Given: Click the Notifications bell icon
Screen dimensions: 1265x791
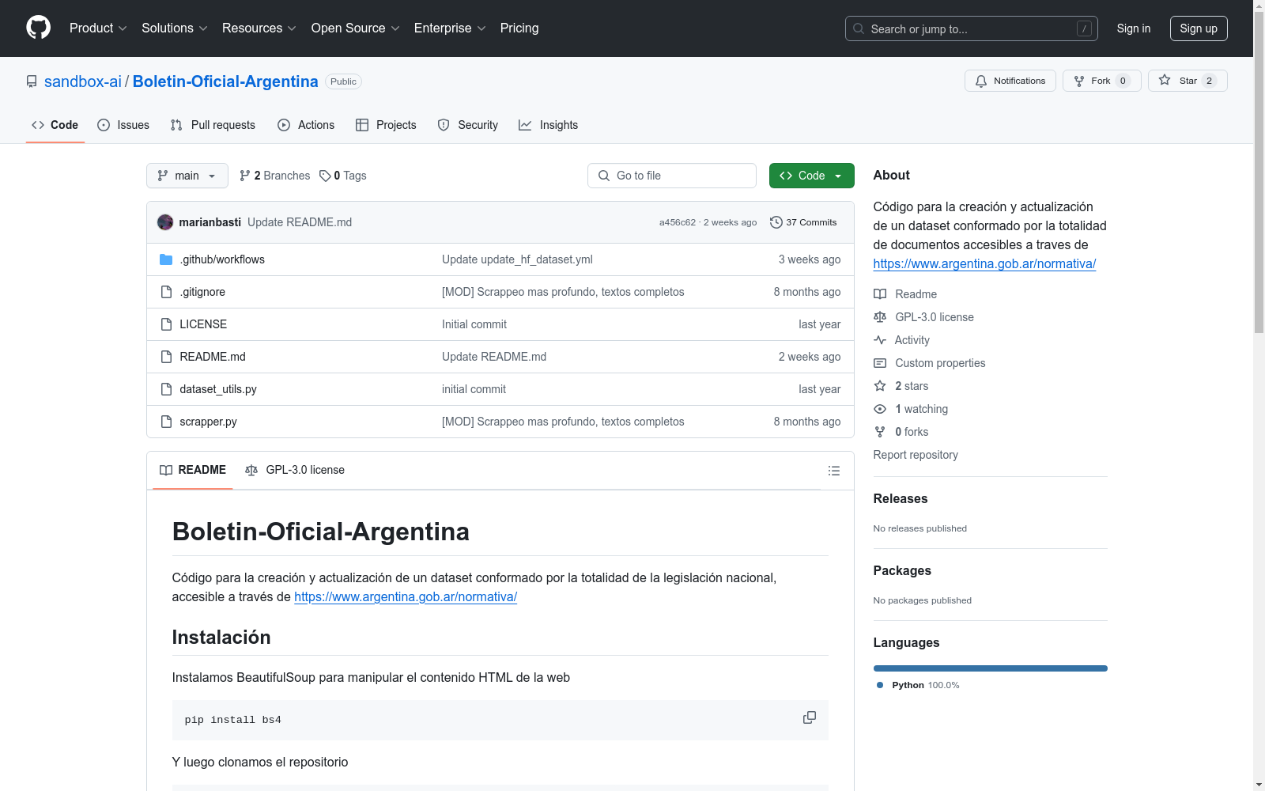Looking at the screenshot, I should (981, 81).
